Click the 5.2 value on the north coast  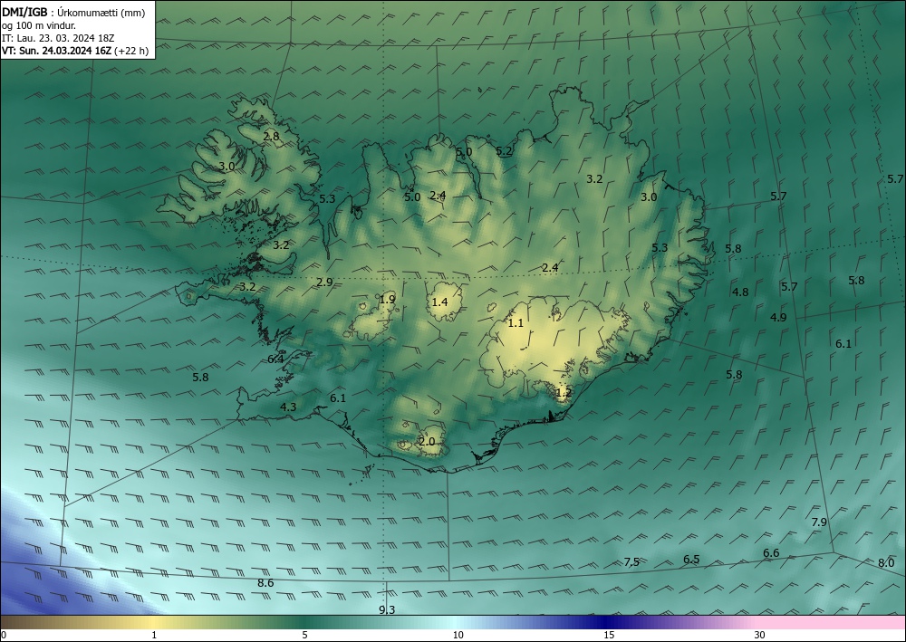[504, 151]
